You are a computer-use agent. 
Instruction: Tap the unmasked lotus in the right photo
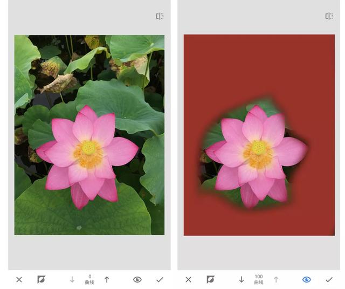(x=257, y=154)
